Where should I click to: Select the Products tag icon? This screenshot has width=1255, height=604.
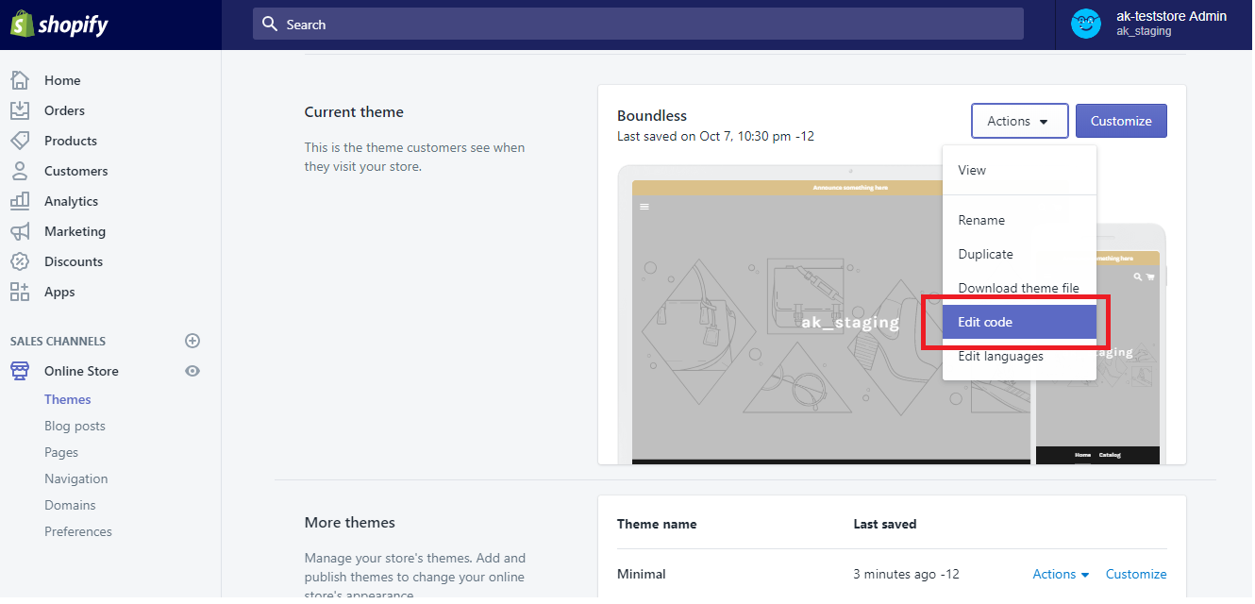tap(20, 141)
